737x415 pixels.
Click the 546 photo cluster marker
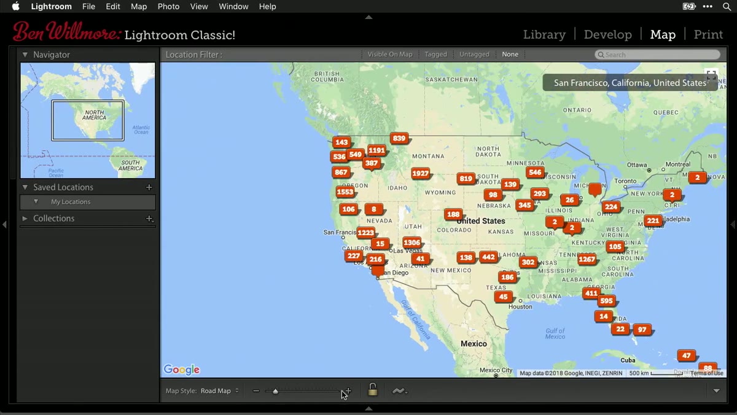point(535,173)
